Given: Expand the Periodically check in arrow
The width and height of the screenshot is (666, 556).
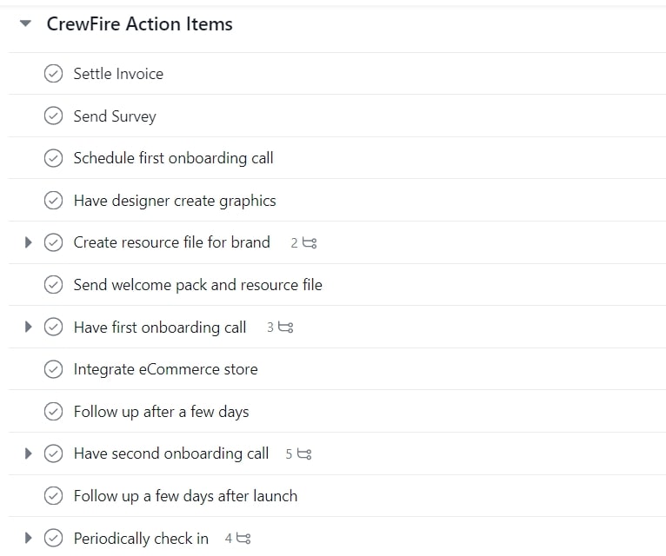Looking at the screenshot, I should coord(28,538).
